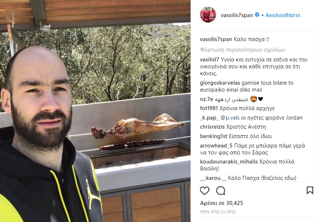The height and width of the screenshot is (222, 319).
Task: Visit the benking1st profile
Action: 214,136
